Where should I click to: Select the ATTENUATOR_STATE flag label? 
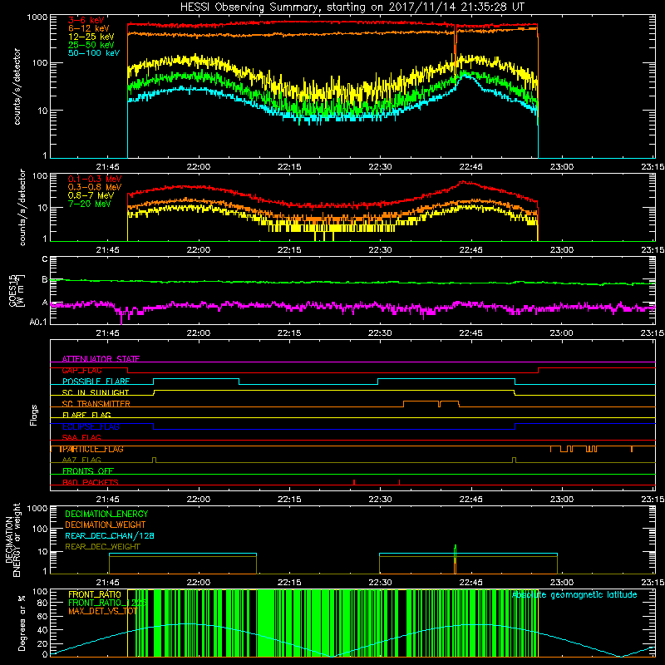click(101, 359)
